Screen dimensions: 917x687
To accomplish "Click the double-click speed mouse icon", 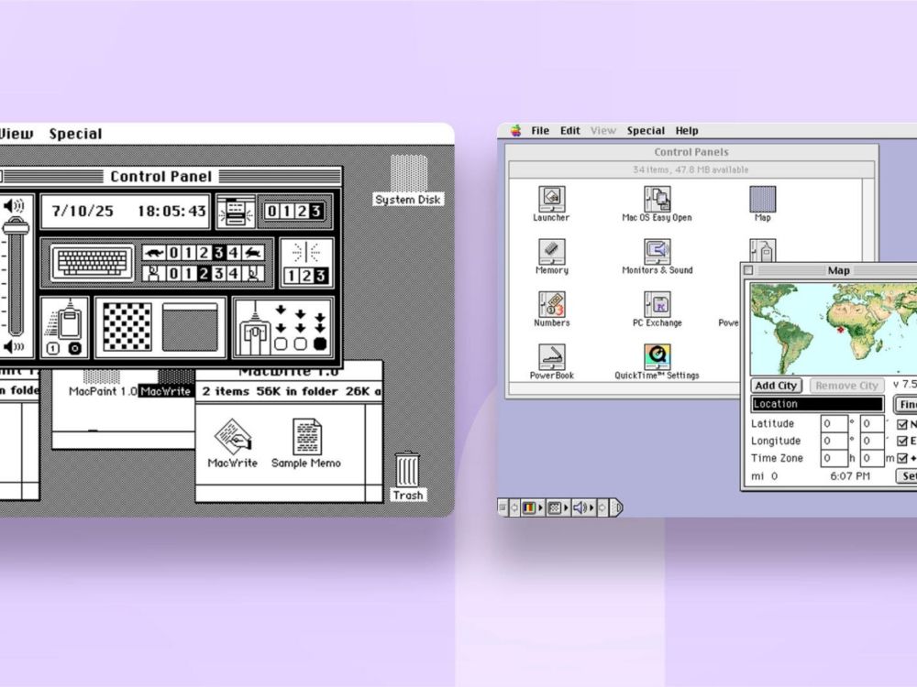I will tap(254, 328).
